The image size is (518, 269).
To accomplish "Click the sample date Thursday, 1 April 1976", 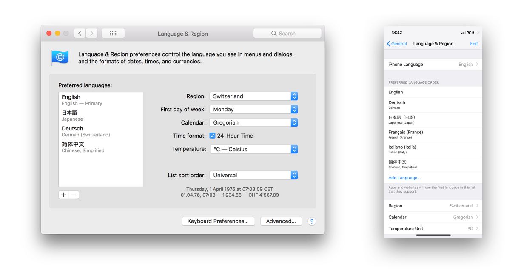I will click(230, 189).
